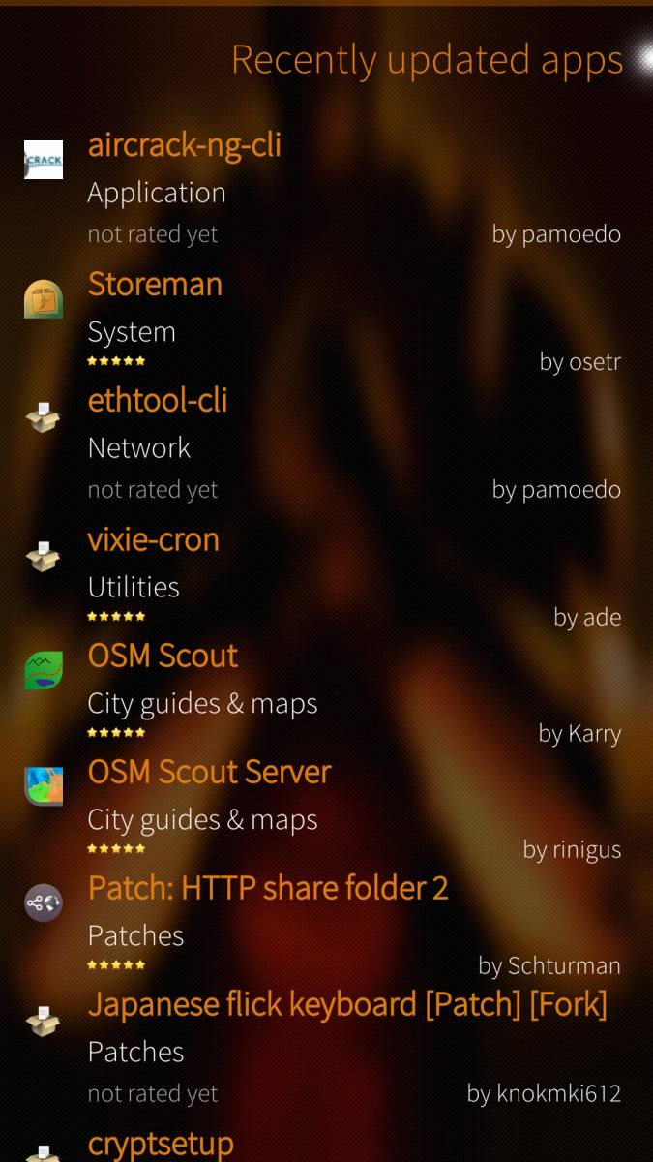The image size is (653, 1162).
Task: Tap the OSM Scout Server icon
Action: (44, 787)
